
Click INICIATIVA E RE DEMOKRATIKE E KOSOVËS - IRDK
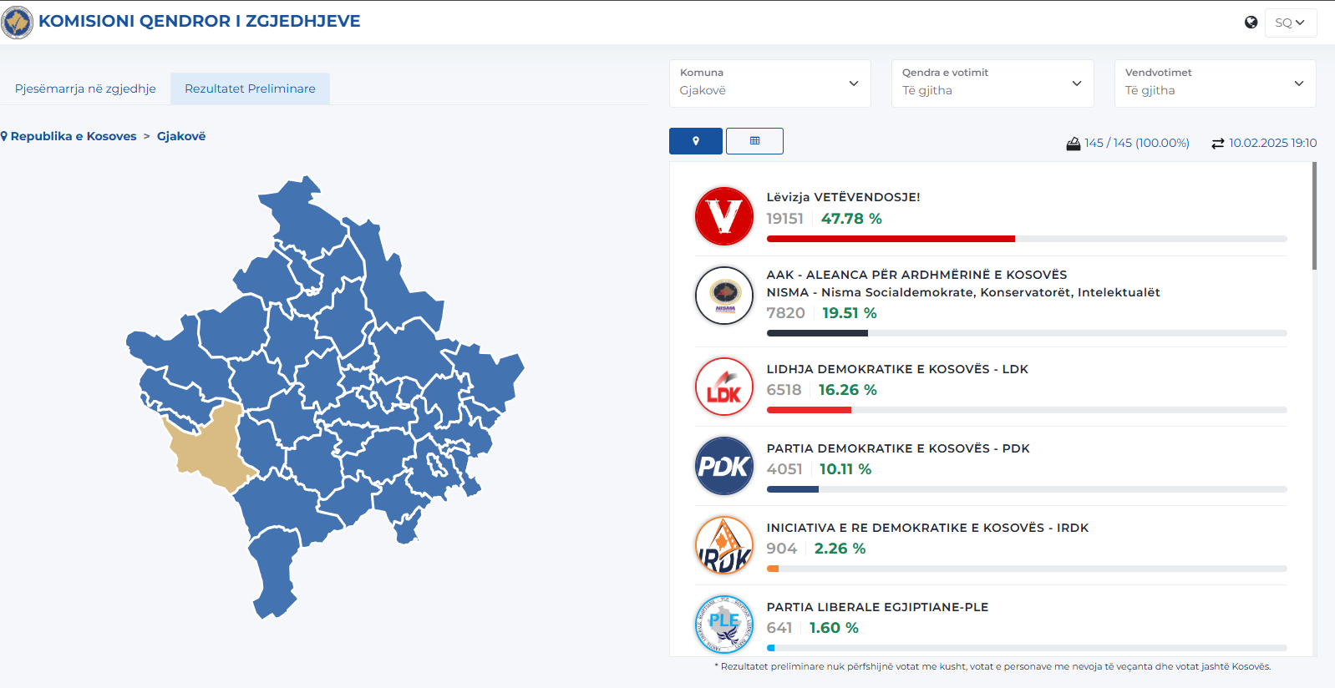coord(927,528)
